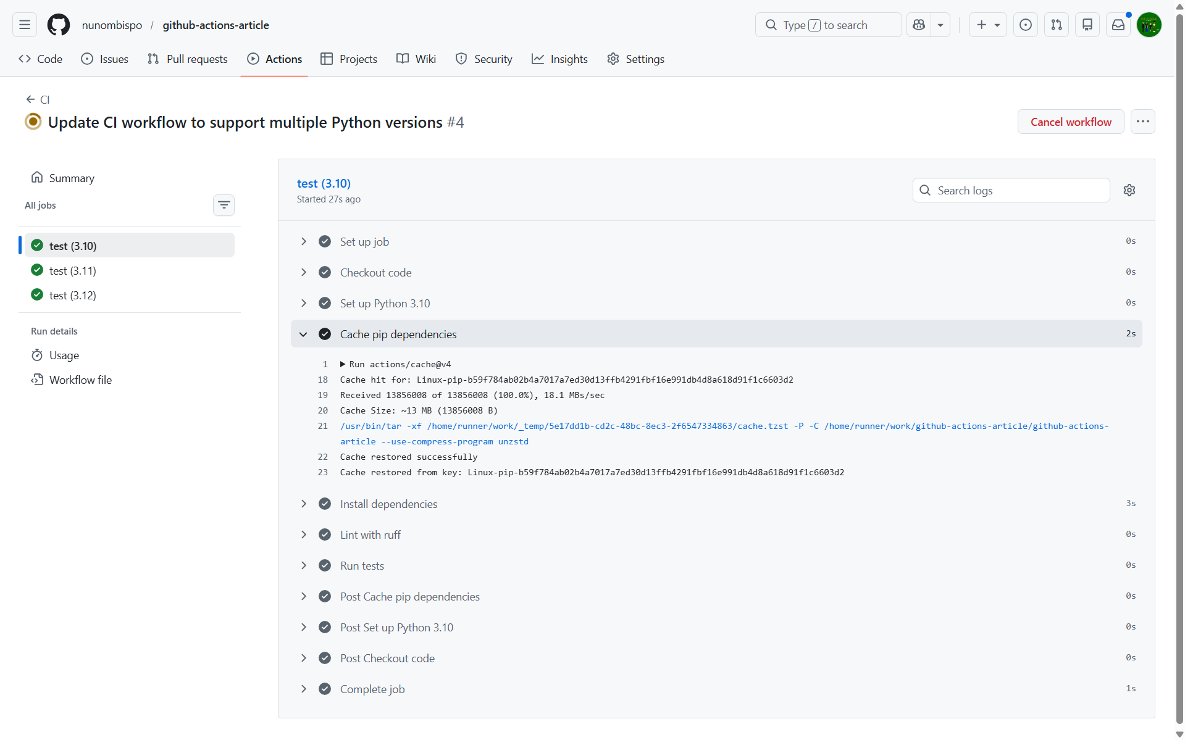This screenshot has height=740, width=1185.
Task: Open the create new plus dropdown
Action: 987,25
